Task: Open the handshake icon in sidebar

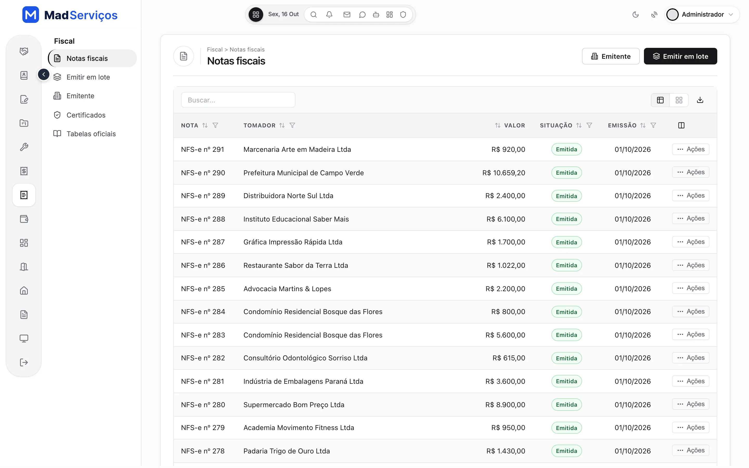Action: pos(24,51)
